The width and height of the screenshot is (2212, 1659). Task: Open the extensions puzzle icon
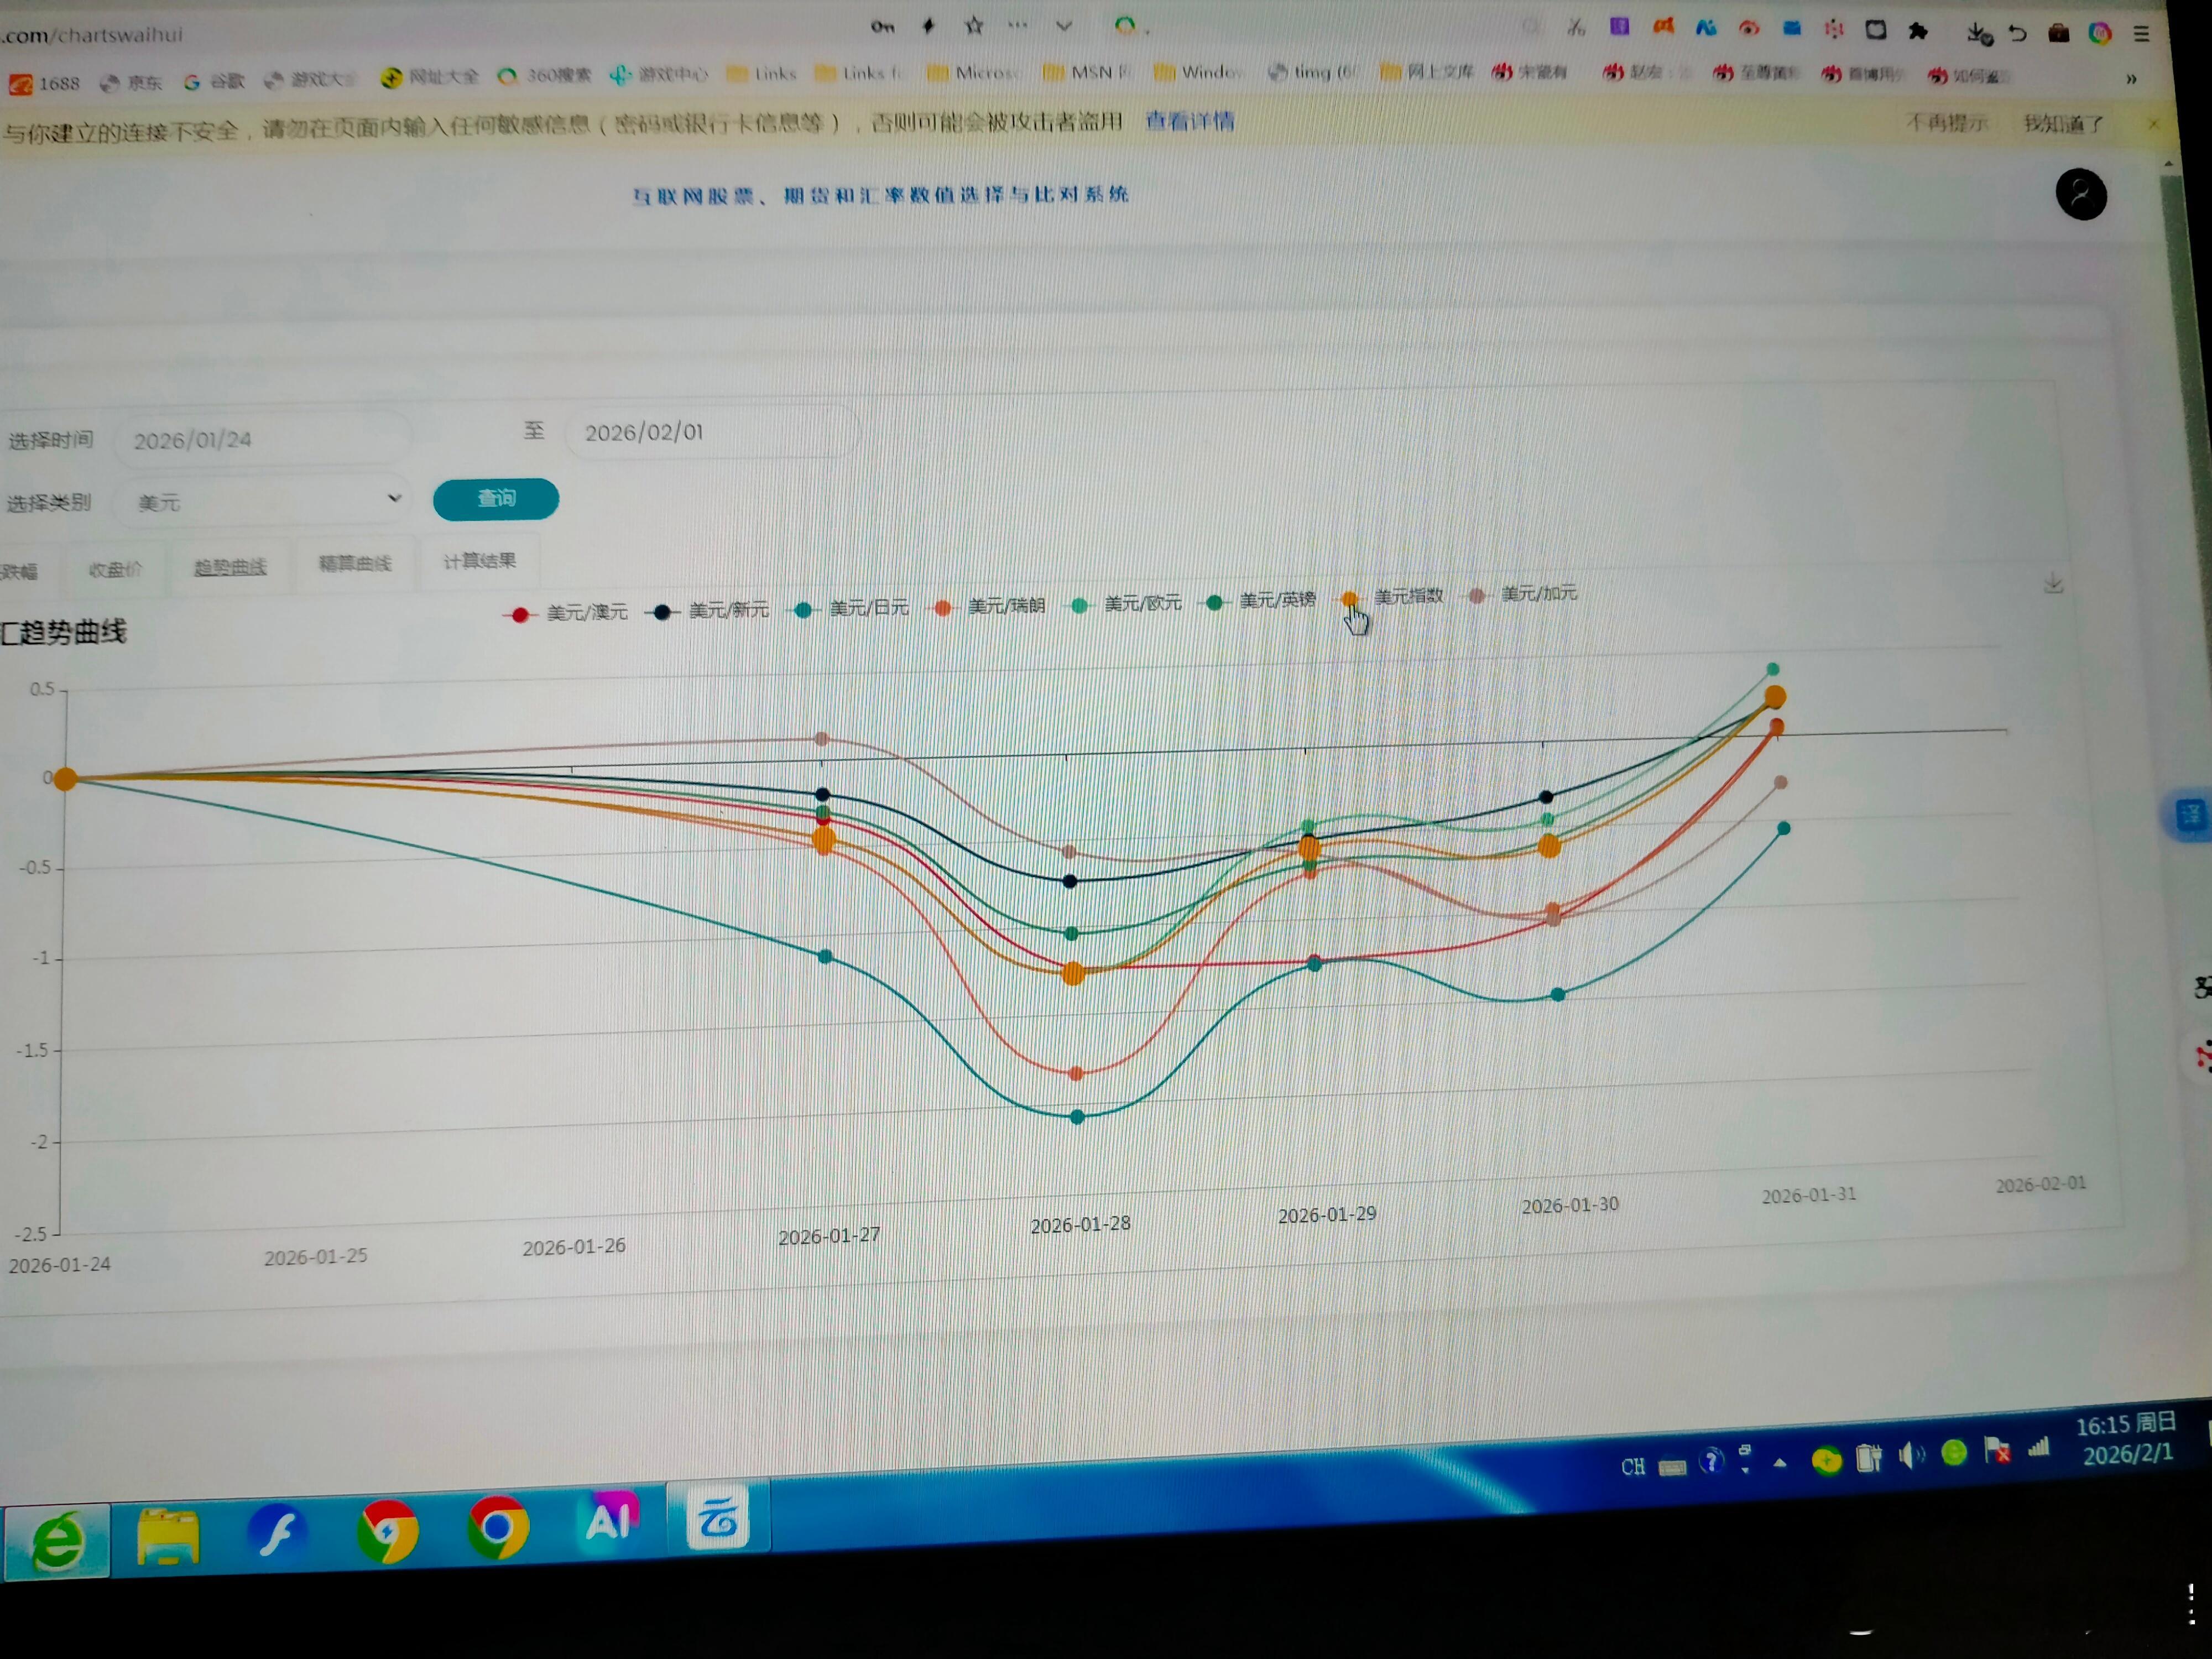[1917, 32]
